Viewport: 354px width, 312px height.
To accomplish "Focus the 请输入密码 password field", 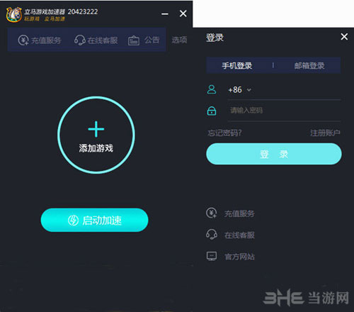I will click(285, 111).
